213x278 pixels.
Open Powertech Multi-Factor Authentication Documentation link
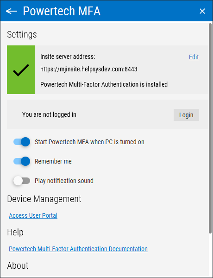(x=78, y=249)
